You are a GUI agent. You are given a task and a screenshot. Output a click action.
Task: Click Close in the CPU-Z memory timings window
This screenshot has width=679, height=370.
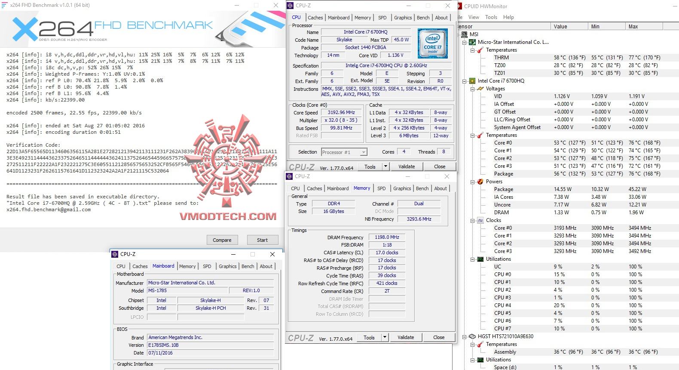tap(439, 337)
